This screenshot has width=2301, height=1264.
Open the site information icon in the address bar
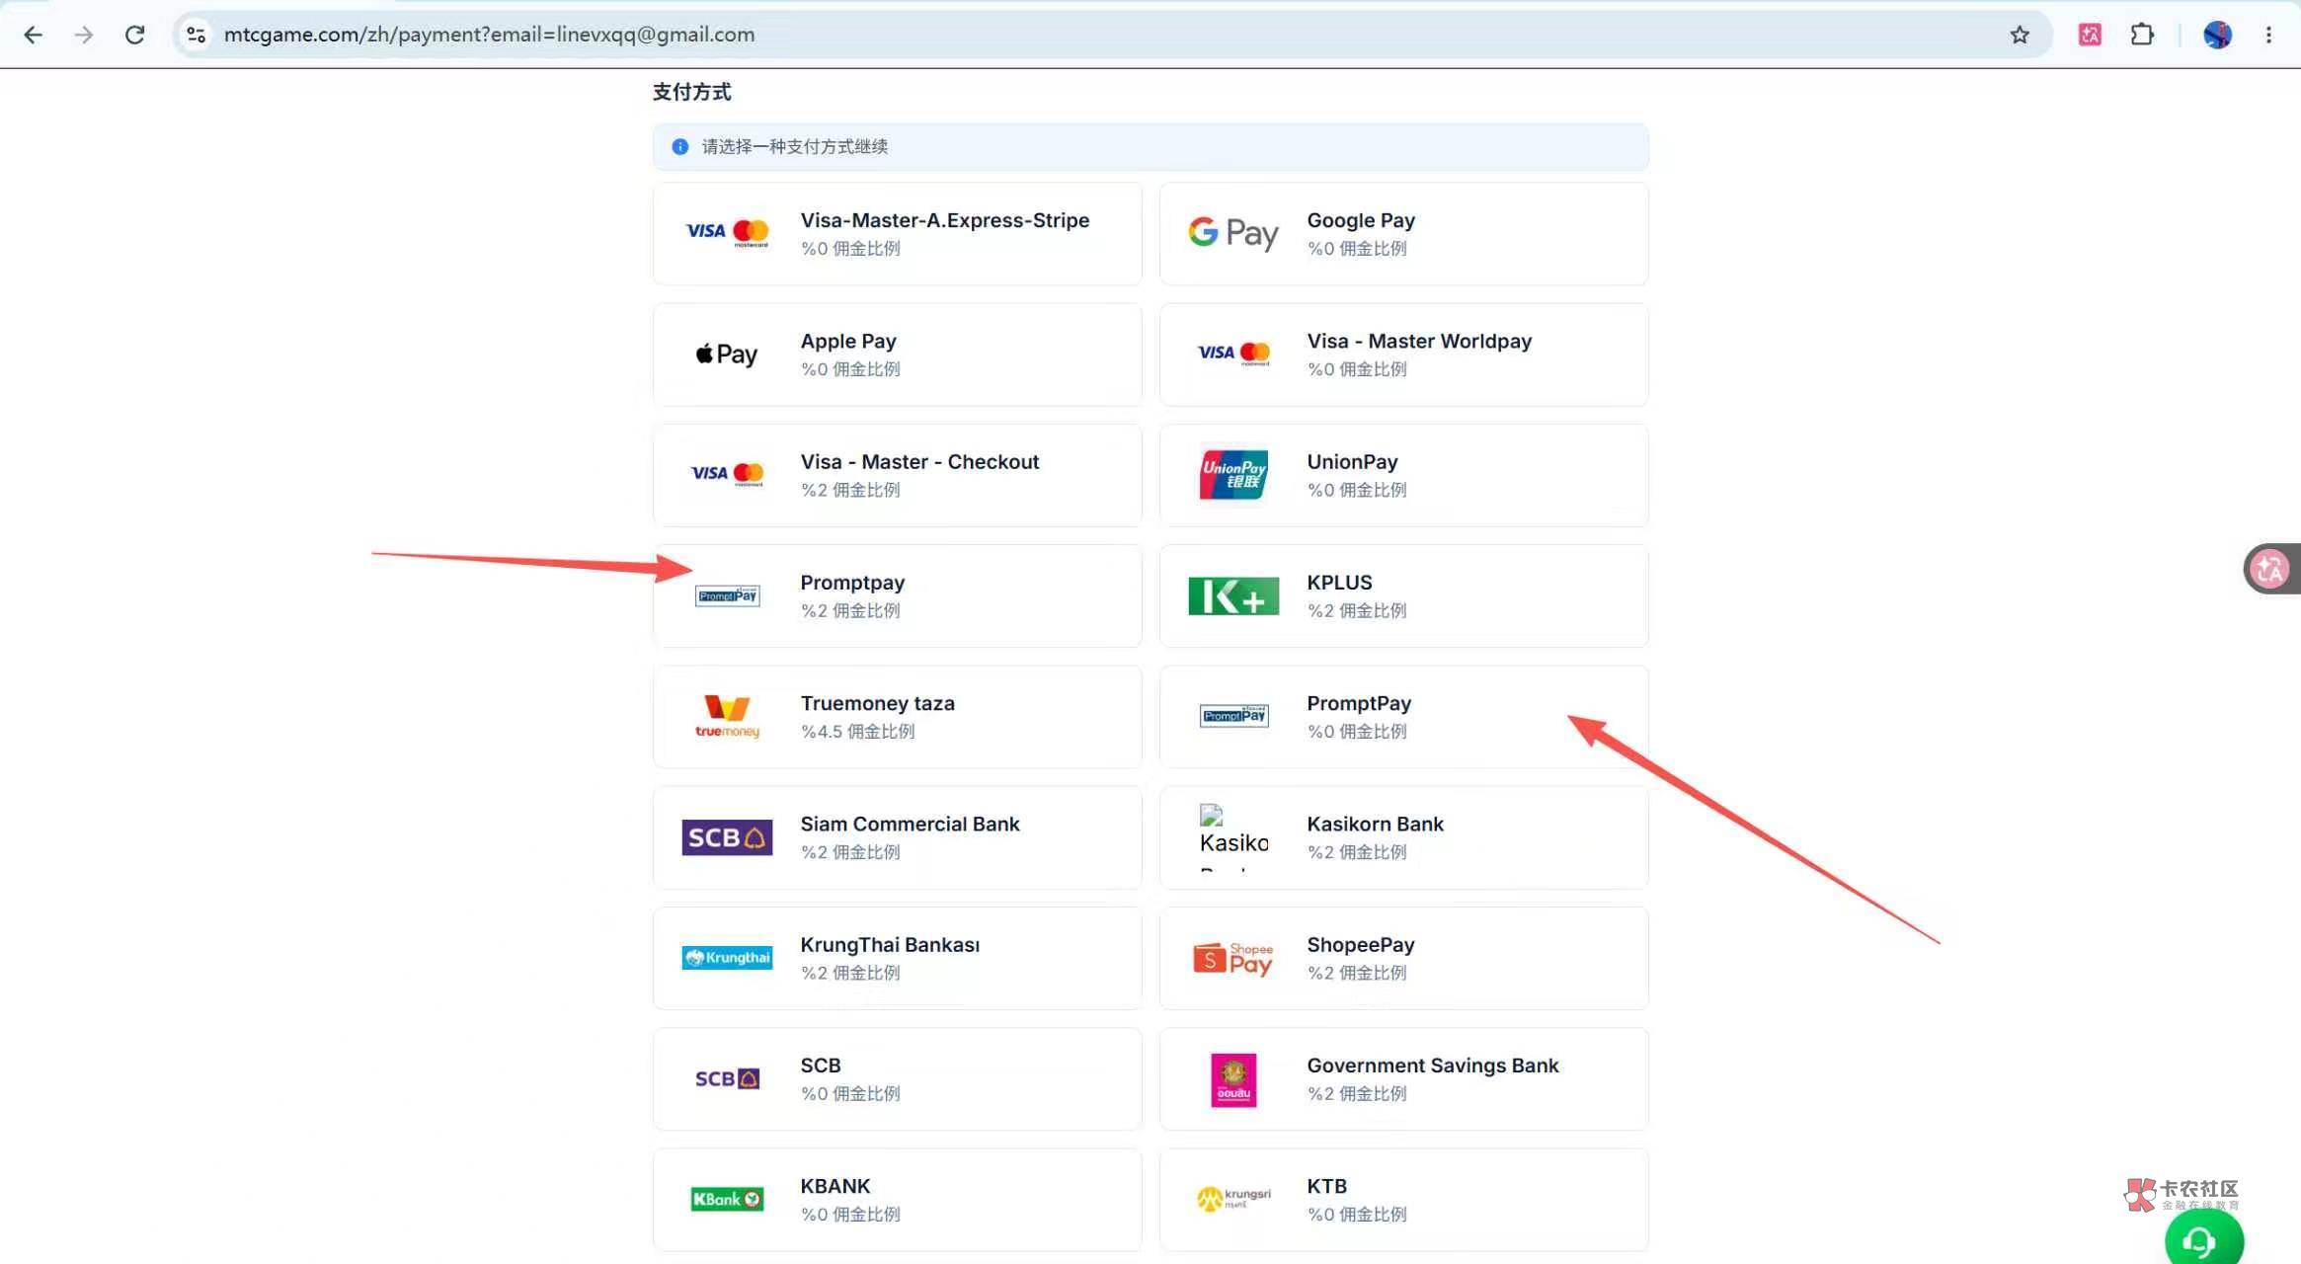196,35
